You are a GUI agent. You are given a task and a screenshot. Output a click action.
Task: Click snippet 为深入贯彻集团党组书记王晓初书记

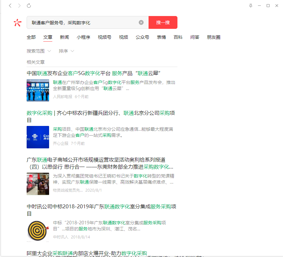114,179
